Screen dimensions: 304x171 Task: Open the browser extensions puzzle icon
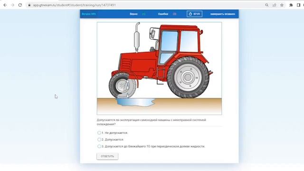291,5
